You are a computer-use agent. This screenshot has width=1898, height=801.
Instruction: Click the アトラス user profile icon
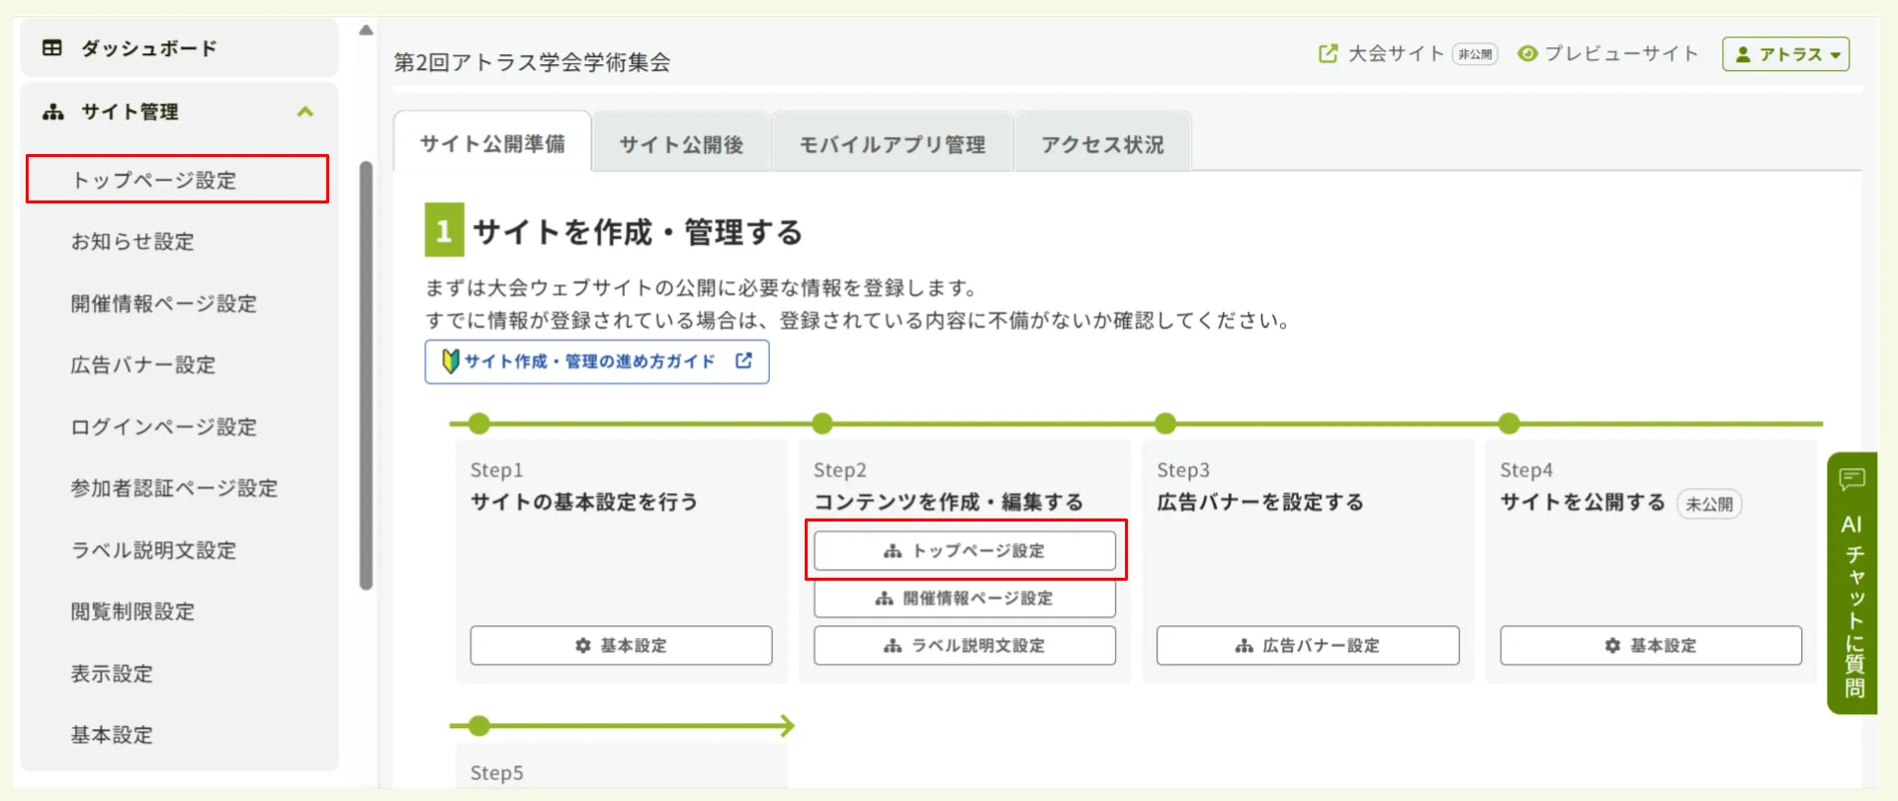point(1743,54)
